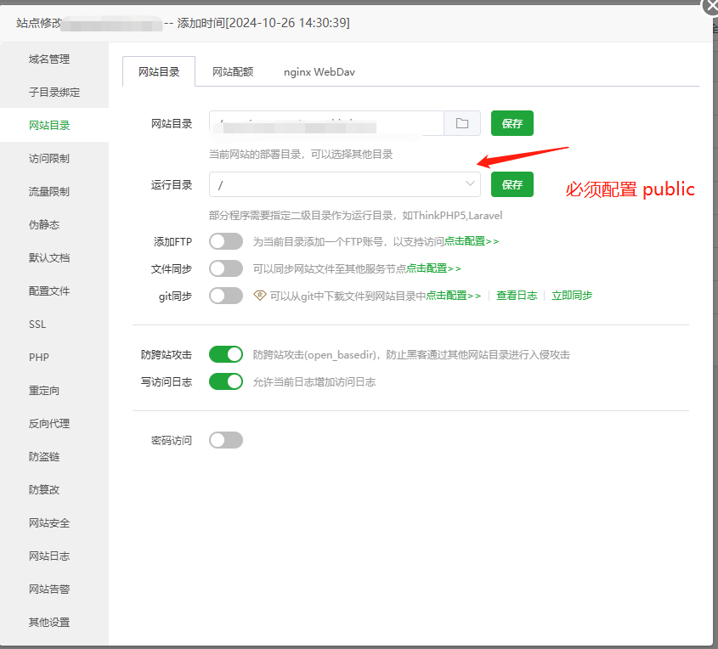Close the 站点修改 dialog
The height and width of the screenshot is (649, 718).
(x=710, y=7)
